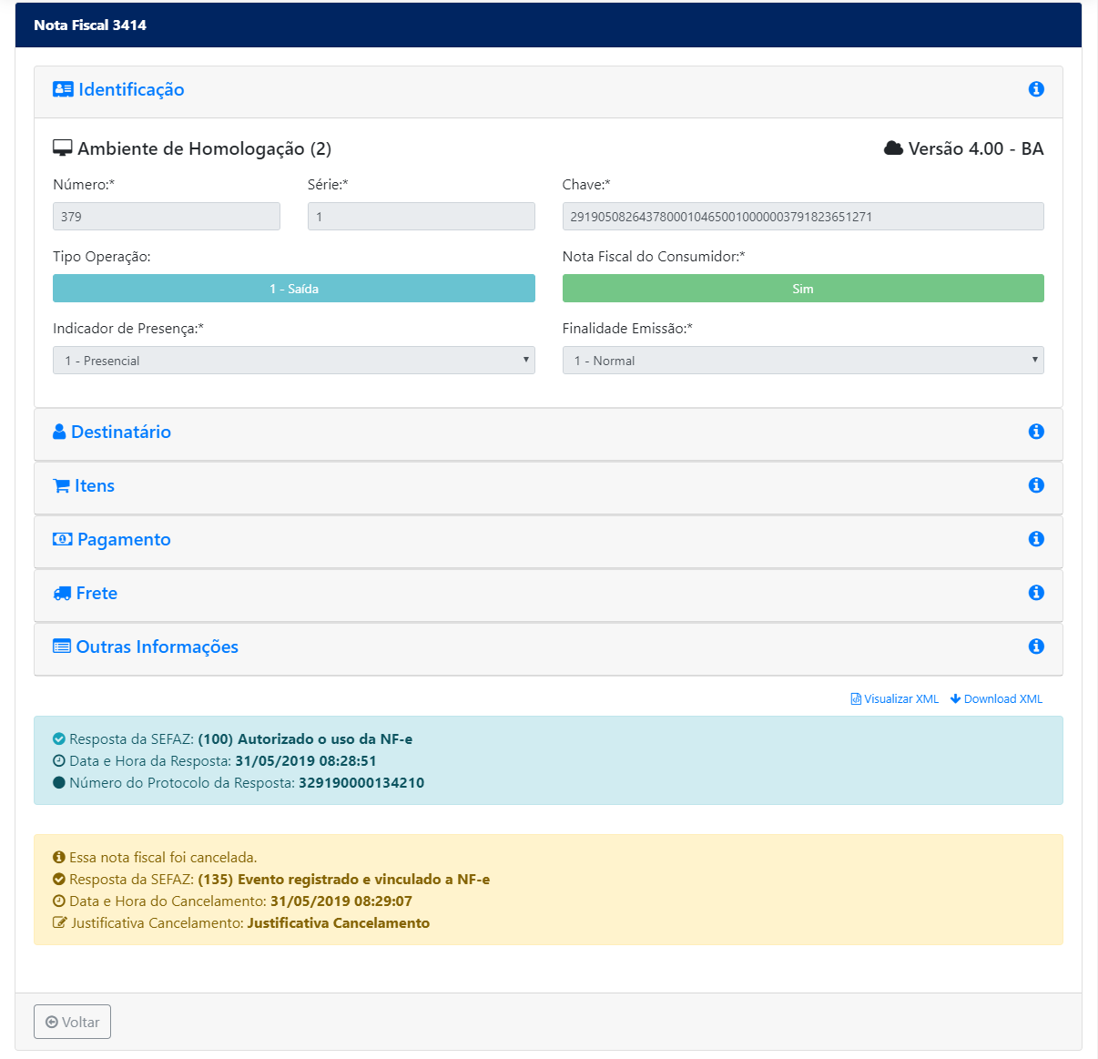Open the Visualizar XML link
1098x1059 pixels.
895,699
